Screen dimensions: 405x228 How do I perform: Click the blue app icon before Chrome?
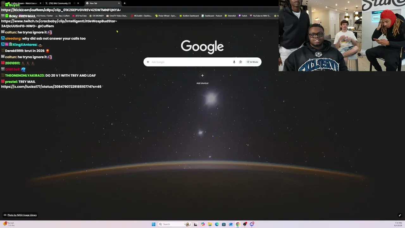point(231,224)
